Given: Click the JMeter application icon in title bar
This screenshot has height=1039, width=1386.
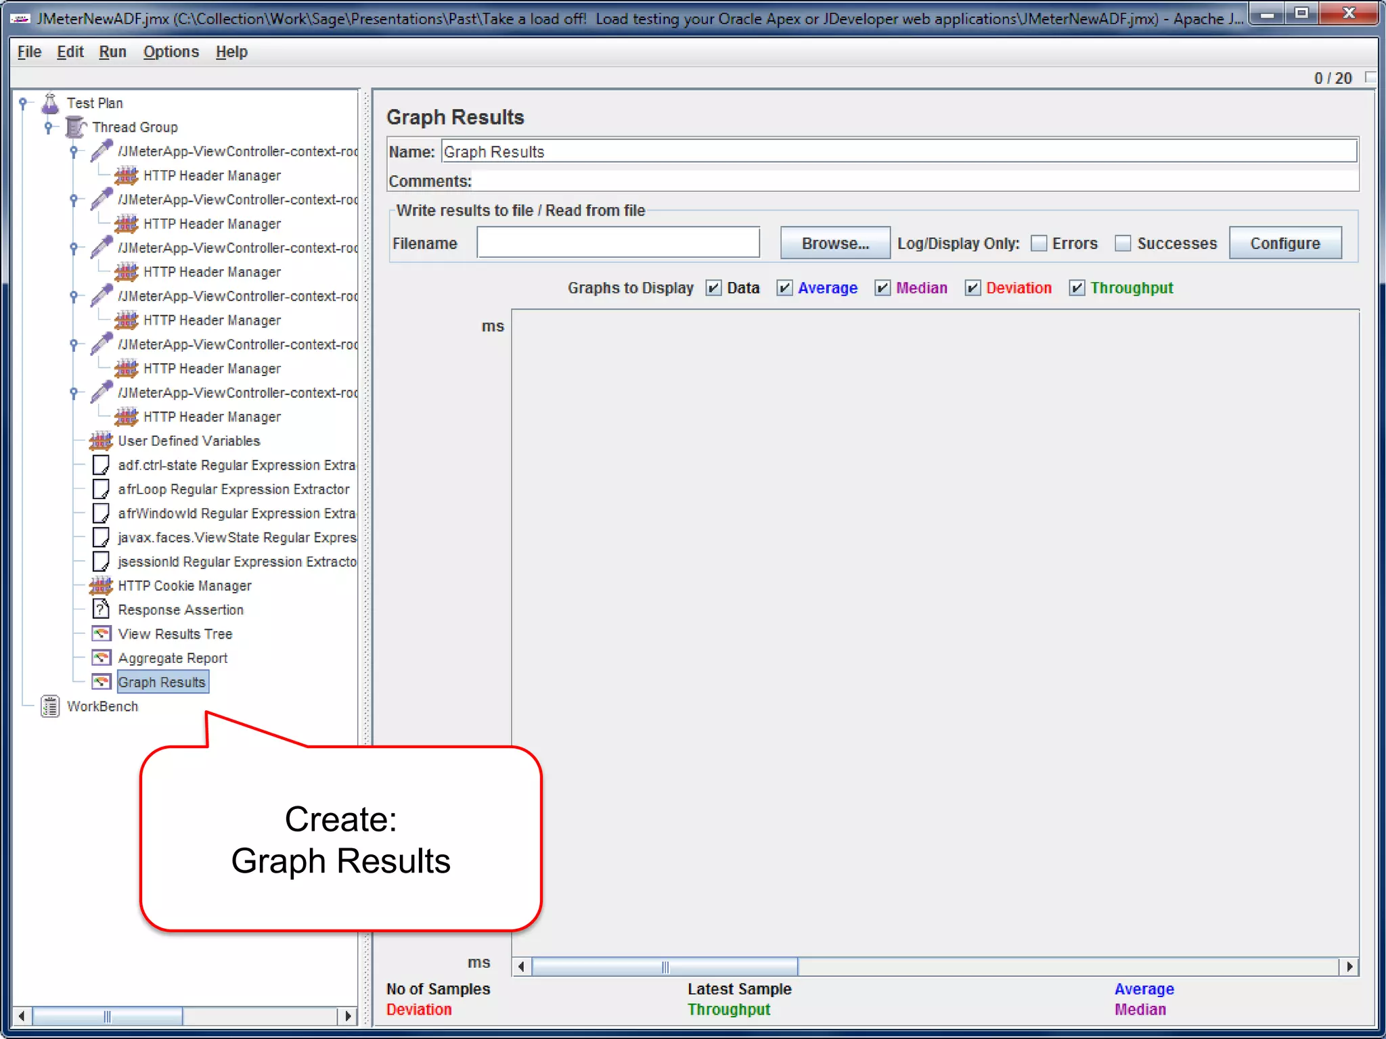Looking at the screenshot, I should point(20,18).
